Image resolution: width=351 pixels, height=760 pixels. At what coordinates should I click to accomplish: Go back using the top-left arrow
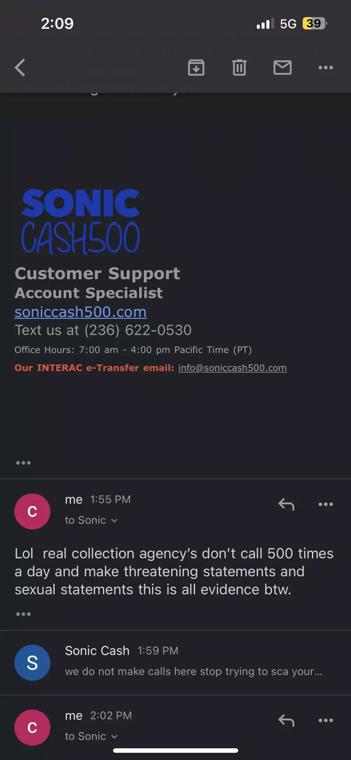pos(20,67)
